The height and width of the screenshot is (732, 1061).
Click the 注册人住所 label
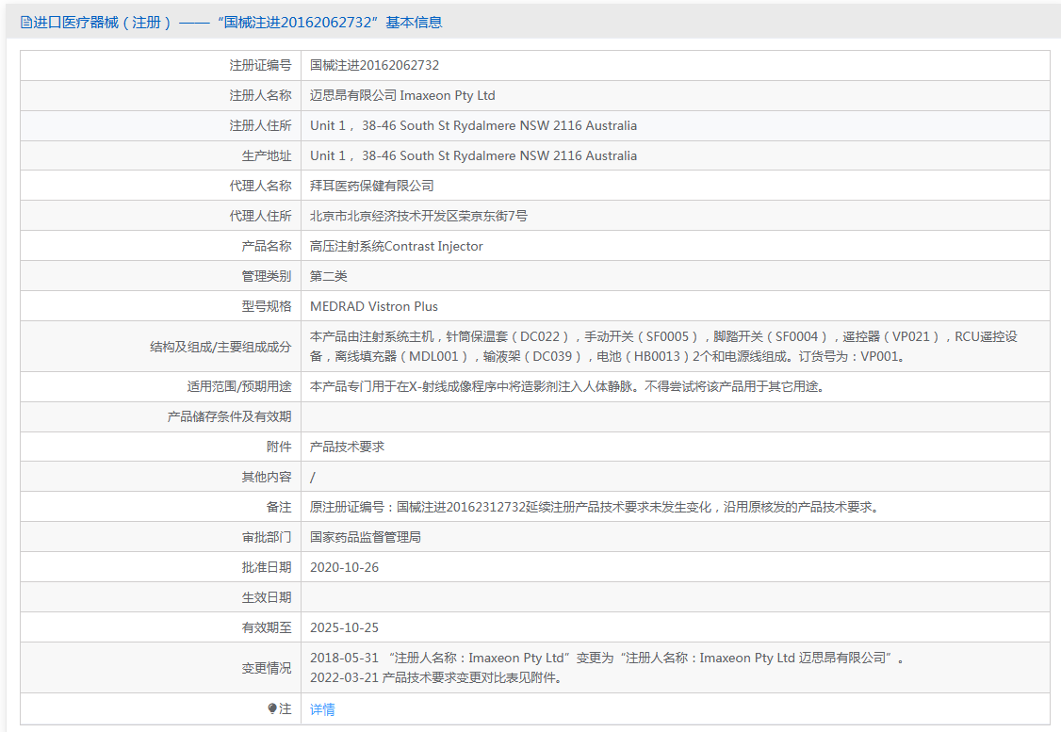coord(260,125)
